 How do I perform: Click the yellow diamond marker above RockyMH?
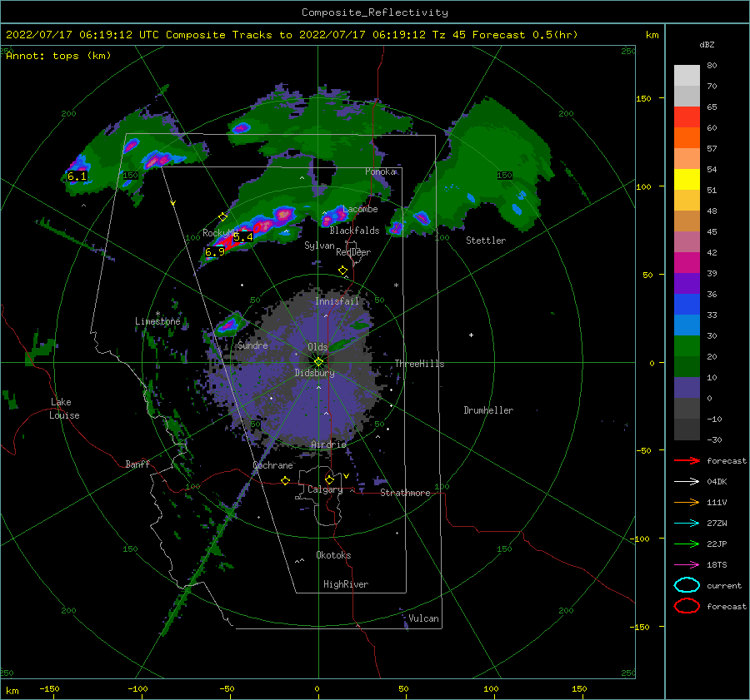[x=222, y=217]
